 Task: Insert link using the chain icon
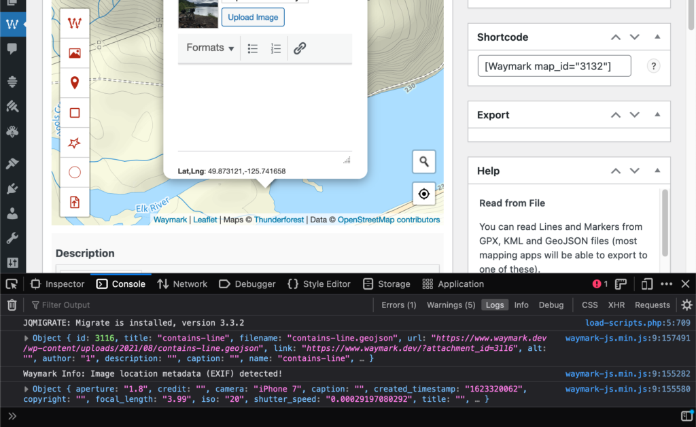click(300, 48)
